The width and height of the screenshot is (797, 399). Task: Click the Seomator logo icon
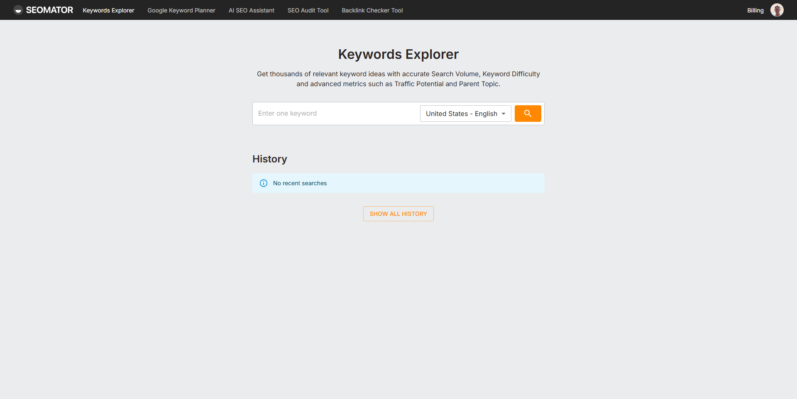click(18, 10)
